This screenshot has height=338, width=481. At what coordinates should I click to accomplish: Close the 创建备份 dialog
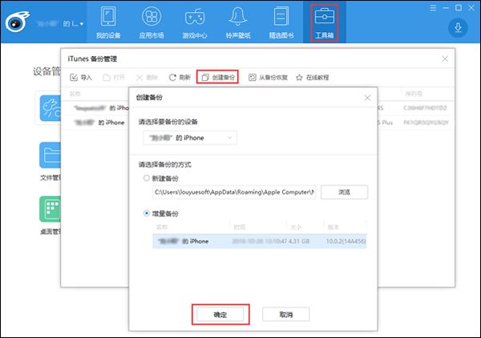pos(367,98)
